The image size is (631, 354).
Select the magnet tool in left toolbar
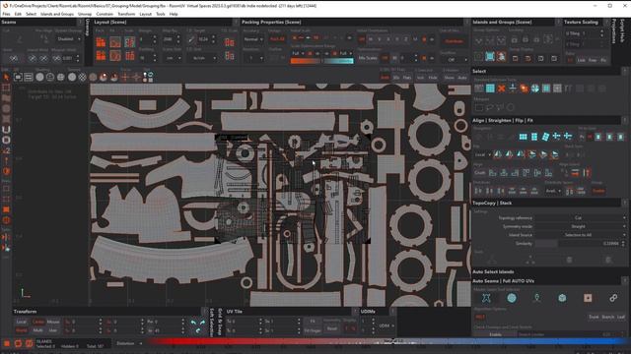(6, 129)
